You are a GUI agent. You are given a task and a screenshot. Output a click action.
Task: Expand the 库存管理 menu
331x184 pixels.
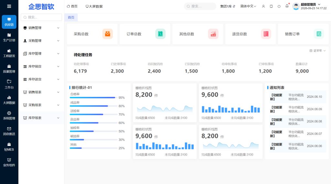41,54
